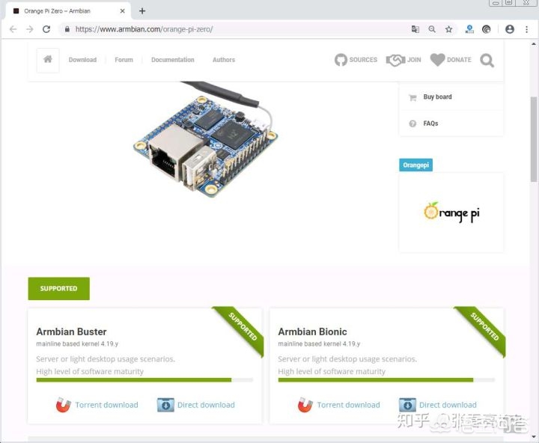Viewport: 539px width, 443px height.
Task: Click the page vertical scrollbar thumb
Action: [x=534, y=139]
